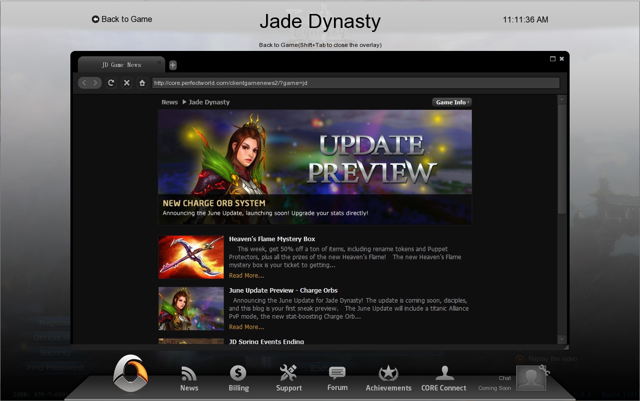Click the Jade Dynasty breadcrumb text
Viewport: 640px width, 401px height.
tap(209, 102)
